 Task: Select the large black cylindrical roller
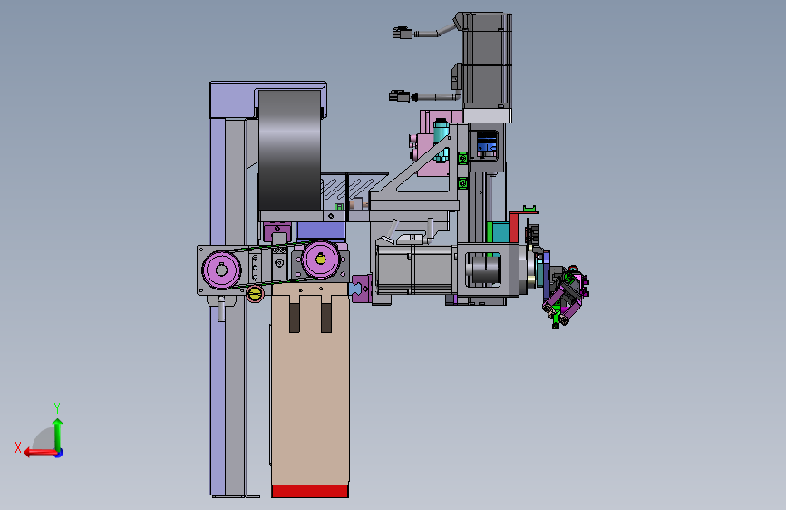(290, 150)
